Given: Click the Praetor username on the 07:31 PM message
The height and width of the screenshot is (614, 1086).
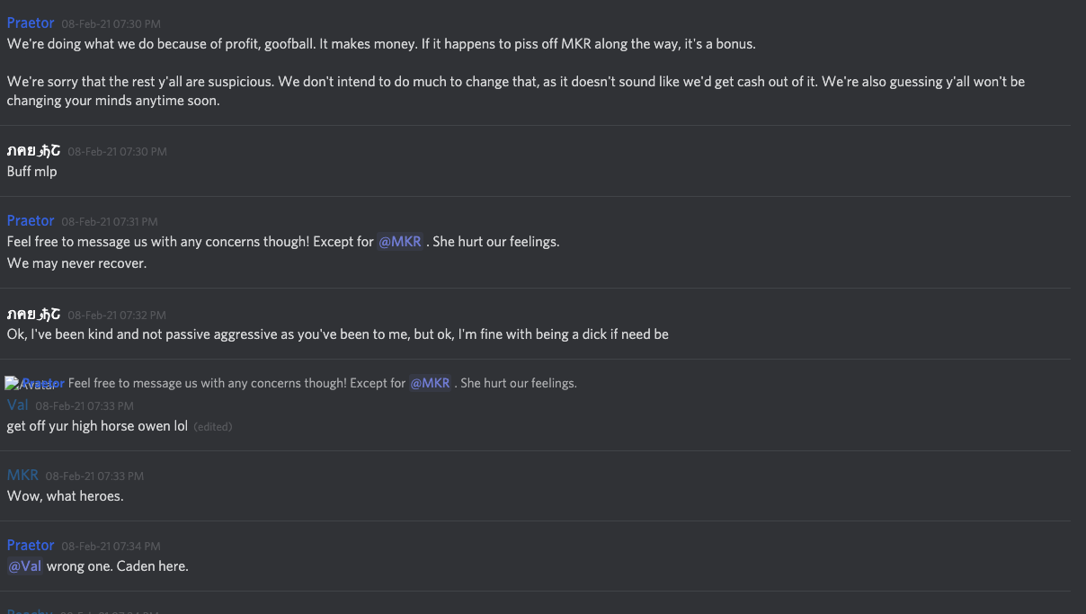Looking at the screenshot, I should click(x=31, y=220).
